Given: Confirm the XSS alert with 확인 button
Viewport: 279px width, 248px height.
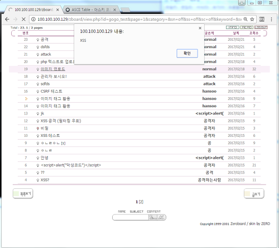Looking at the screenshot, I should [187, 54].
